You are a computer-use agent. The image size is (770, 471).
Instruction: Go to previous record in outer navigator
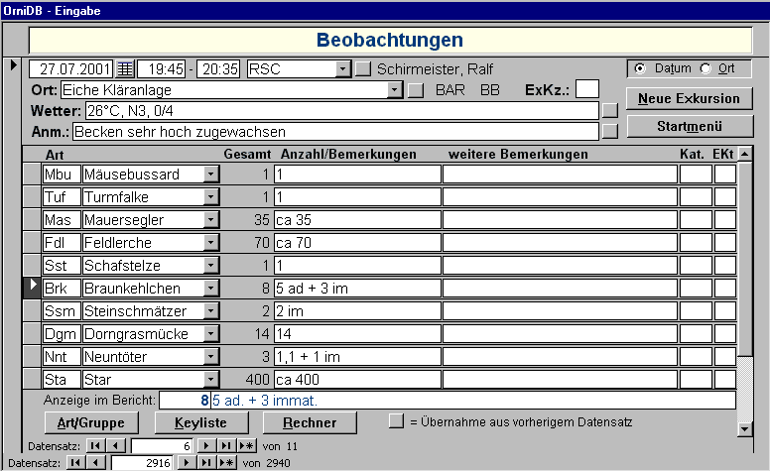tap(99, 463)
